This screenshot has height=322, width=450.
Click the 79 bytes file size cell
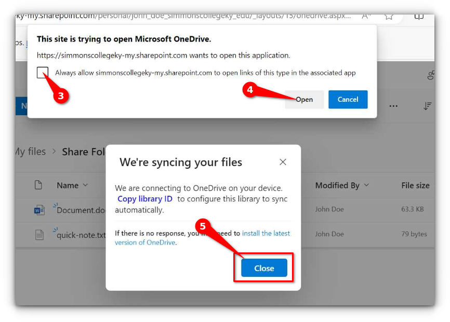414,234
